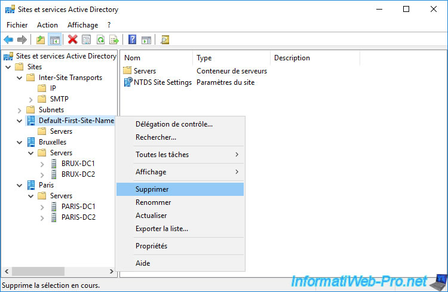Select Supprimer in the context menu
The width and height of the screenshot is (448, 292).
(x=152, y=189)
